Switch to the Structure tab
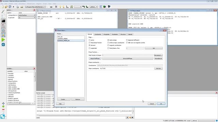 point(123,34)
